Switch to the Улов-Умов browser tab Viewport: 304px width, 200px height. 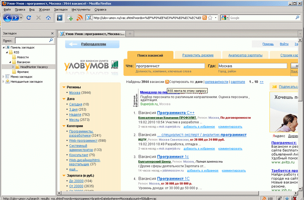[92, 34]
